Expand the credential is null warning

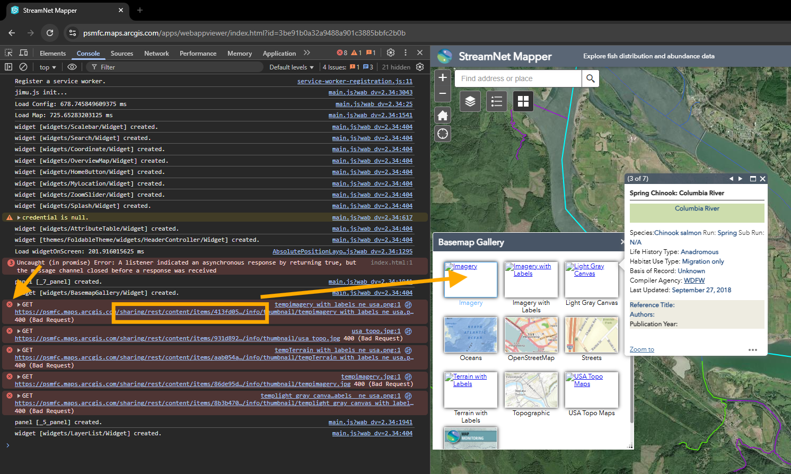(19, 217)
